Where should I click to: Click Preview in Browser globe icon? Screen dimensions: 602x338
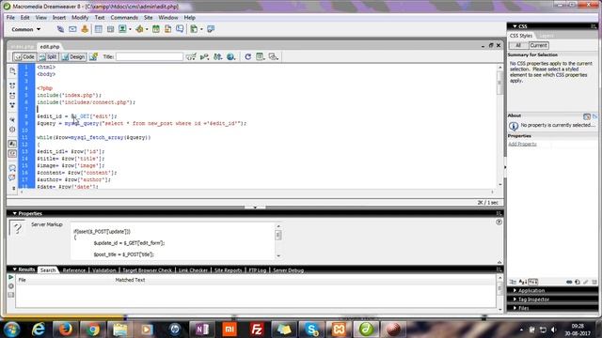click(230, 56)
